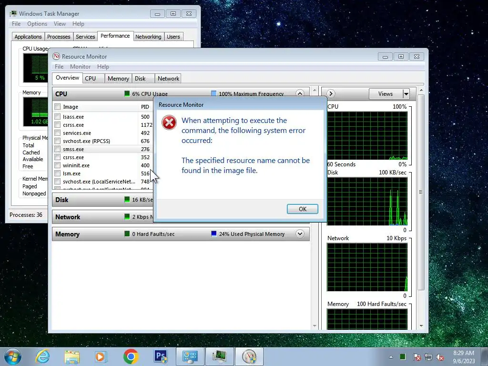Open the Monitor menu
The height and width of the screenshot is (366, 488).
point(80,67)
